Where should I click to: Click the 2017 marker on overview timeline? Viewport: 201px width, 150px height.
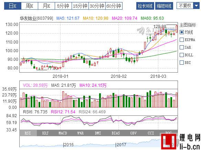[x=121, y=145]
